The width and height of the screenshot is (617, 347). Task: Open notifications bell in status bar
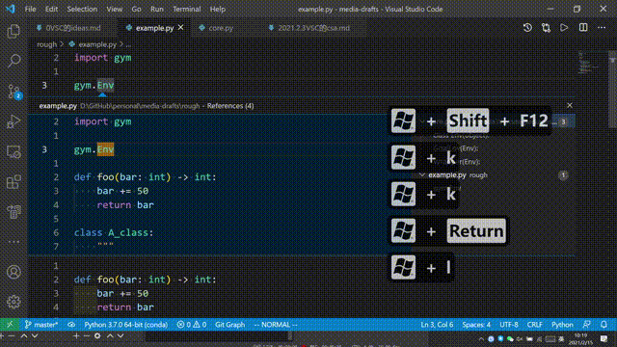tap(604, 325)
